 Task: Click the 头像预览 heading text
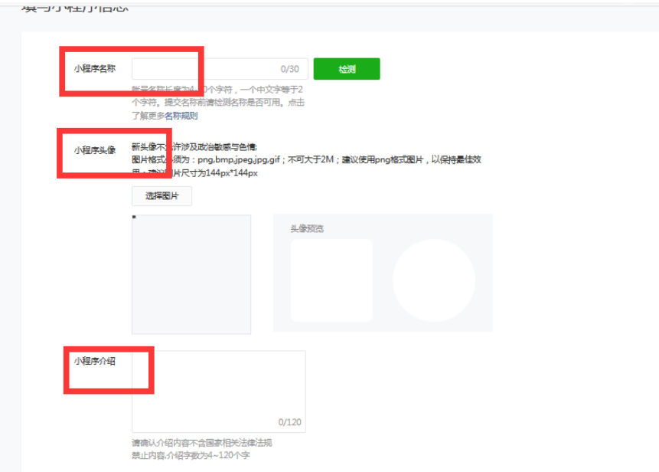(x=307, y=228)
